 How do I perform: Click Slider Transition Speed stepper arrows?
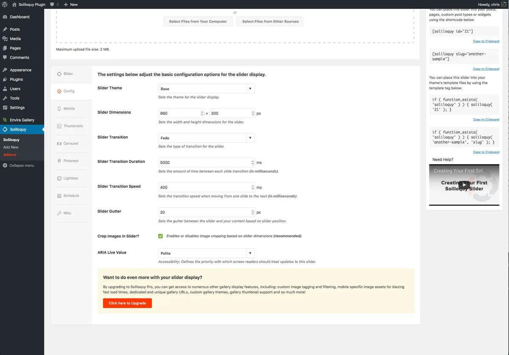pos(253,187)
